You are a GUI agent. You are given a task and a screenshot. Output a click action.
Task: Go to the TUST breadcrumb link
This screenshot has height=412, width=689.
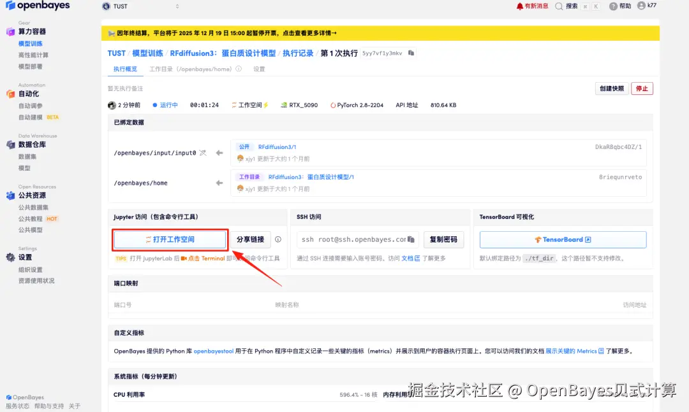(x=117, y=53)
